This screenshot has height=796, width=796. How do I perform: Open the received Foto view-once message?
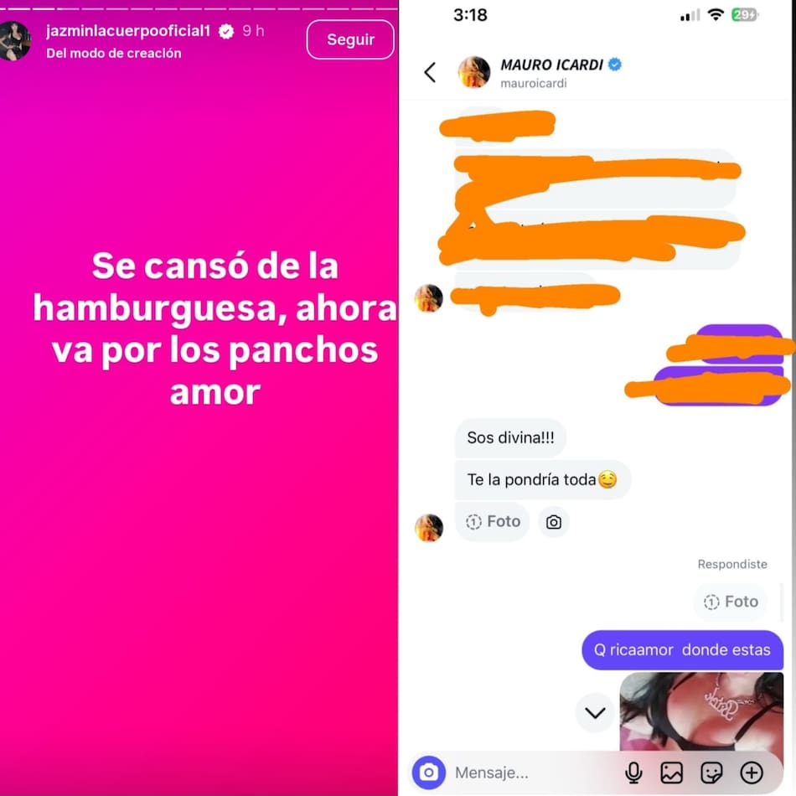click(493, 521)
